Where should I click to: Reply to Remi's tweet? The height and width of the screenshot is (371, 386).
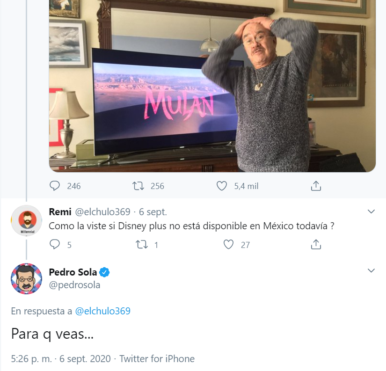(55, 244)
